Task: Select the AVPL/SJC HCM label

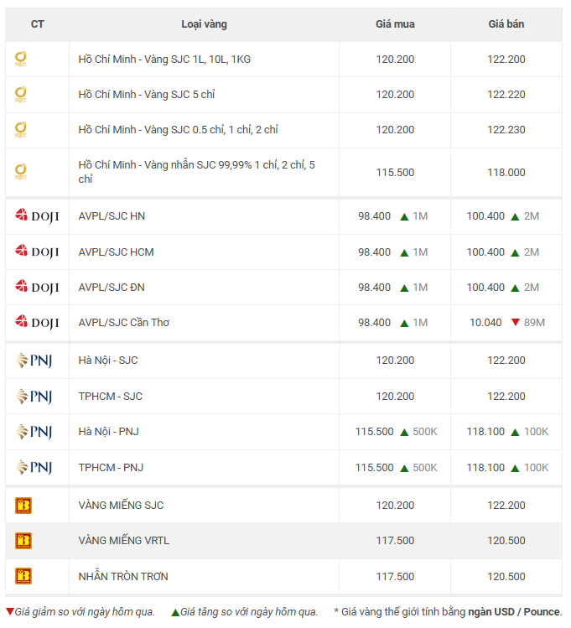Action: pos(116,252)
